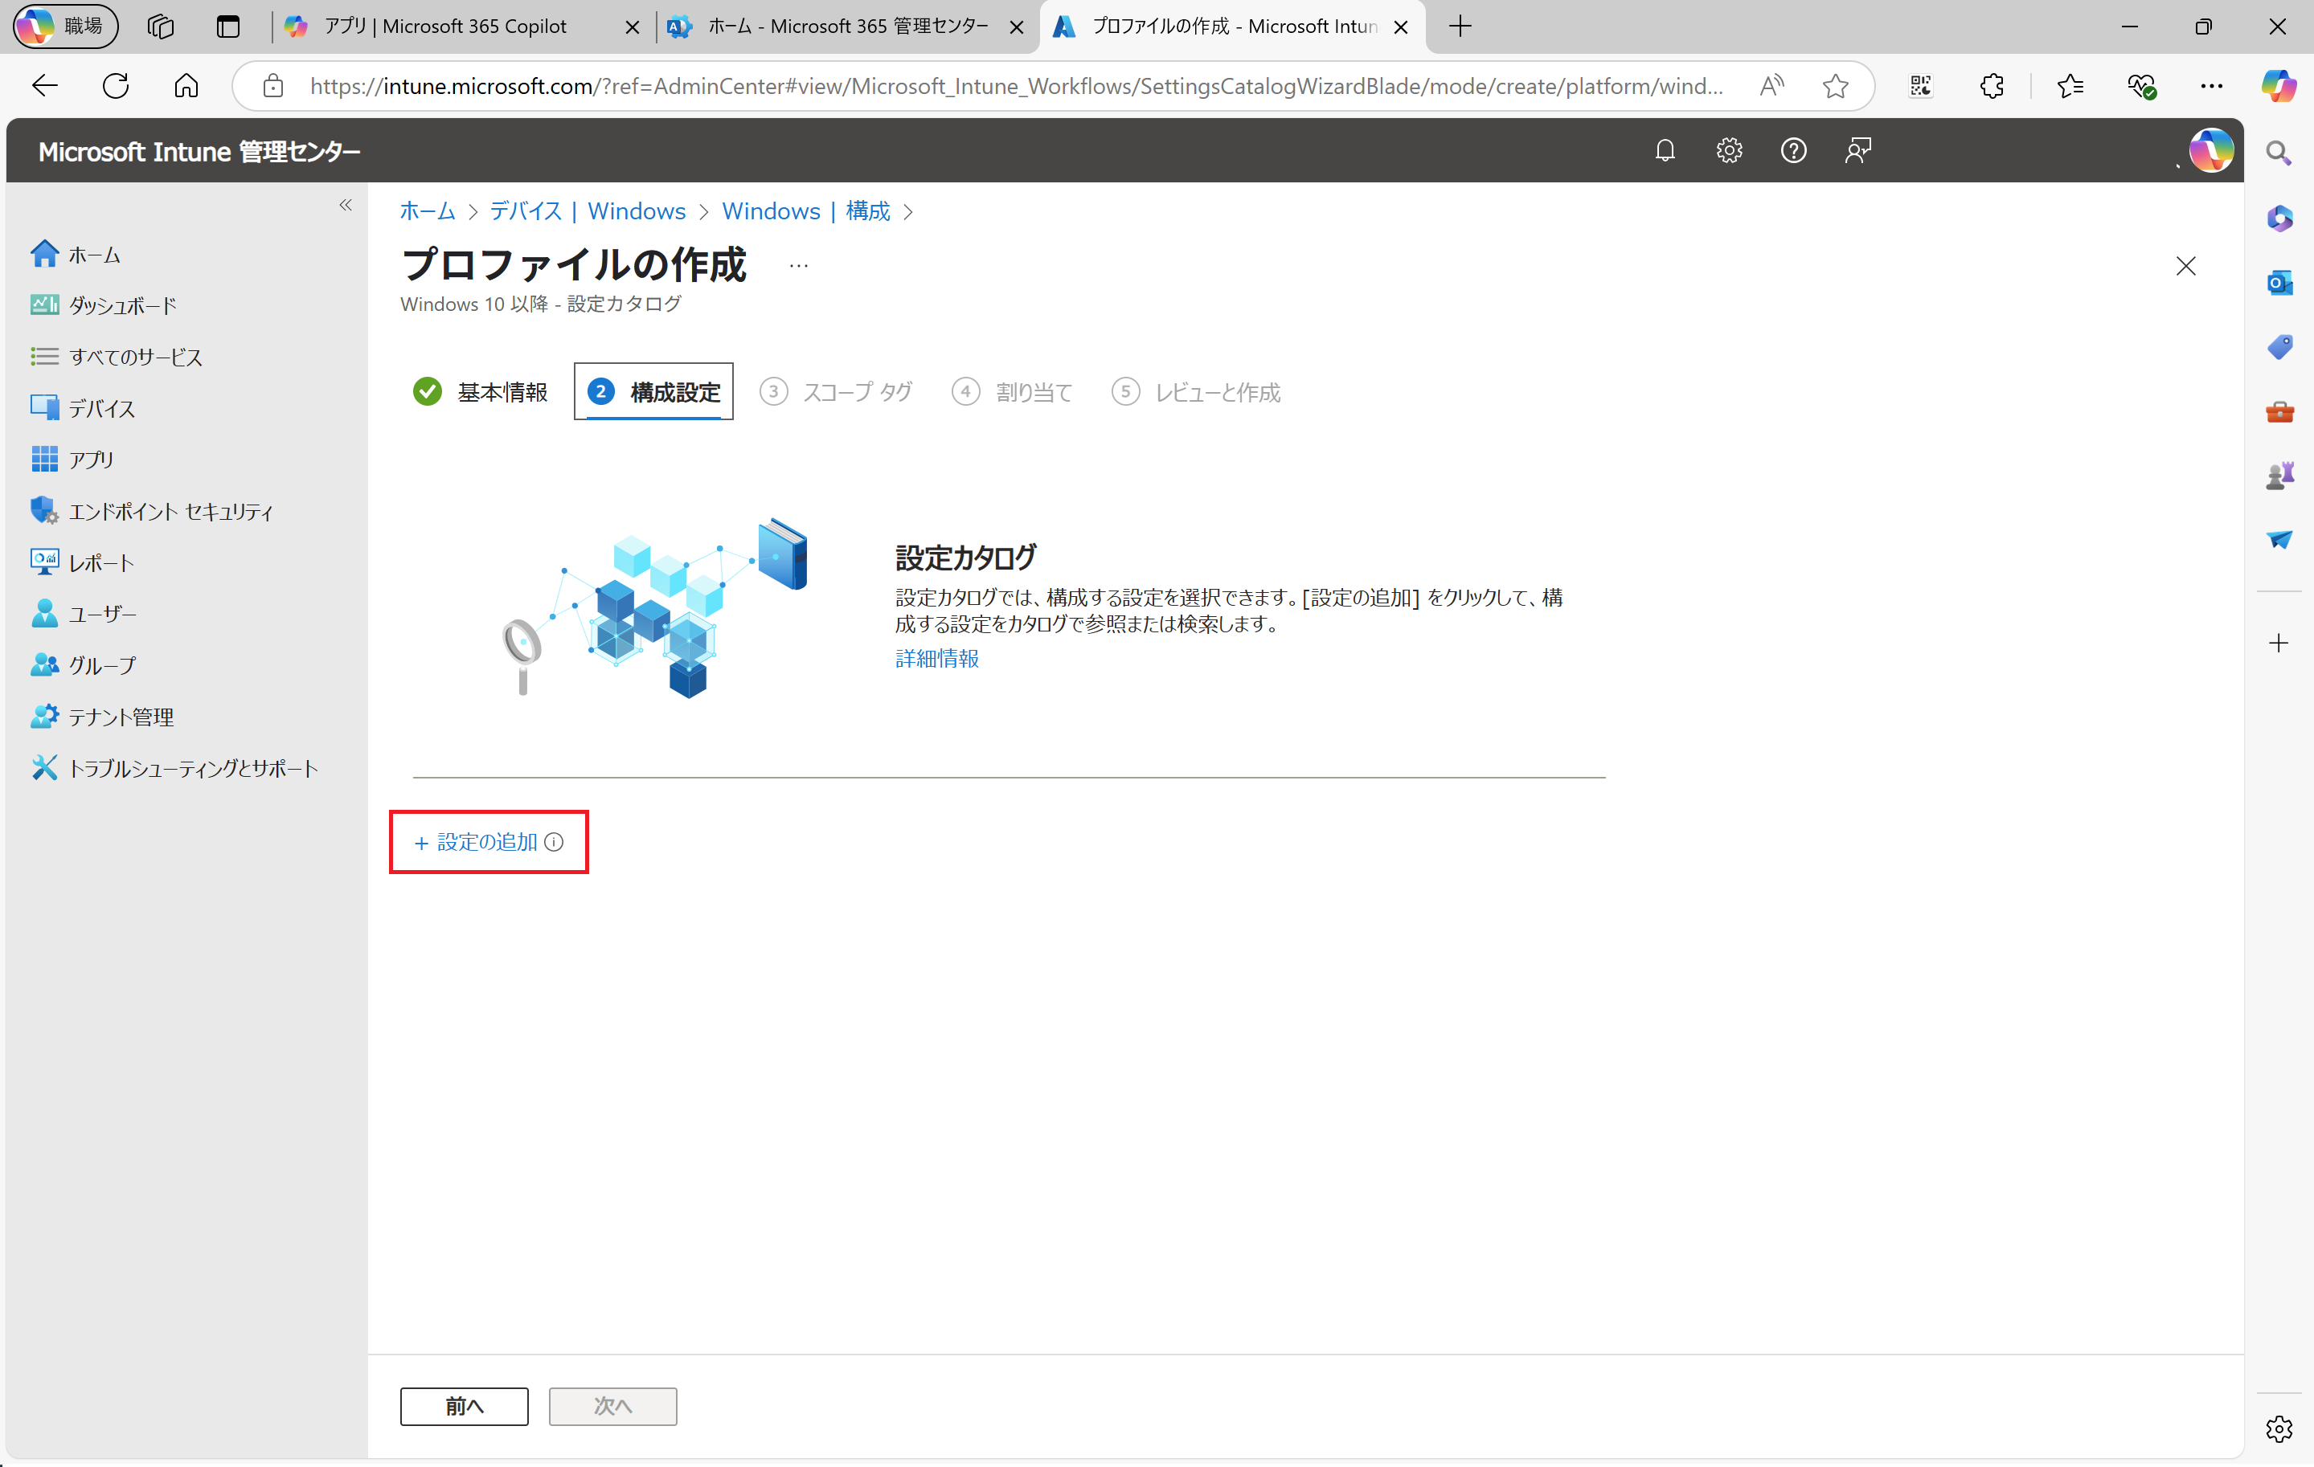Open more options beside プロファイルの作成 title
Viewport: 2314px width, 1467px height.
(797, 265)
